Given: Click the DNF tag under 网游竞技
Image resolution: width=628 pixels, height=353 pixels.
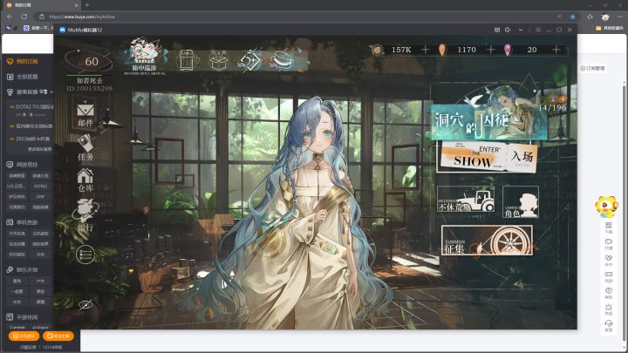Looking at the screenshot, I should 40,196.
